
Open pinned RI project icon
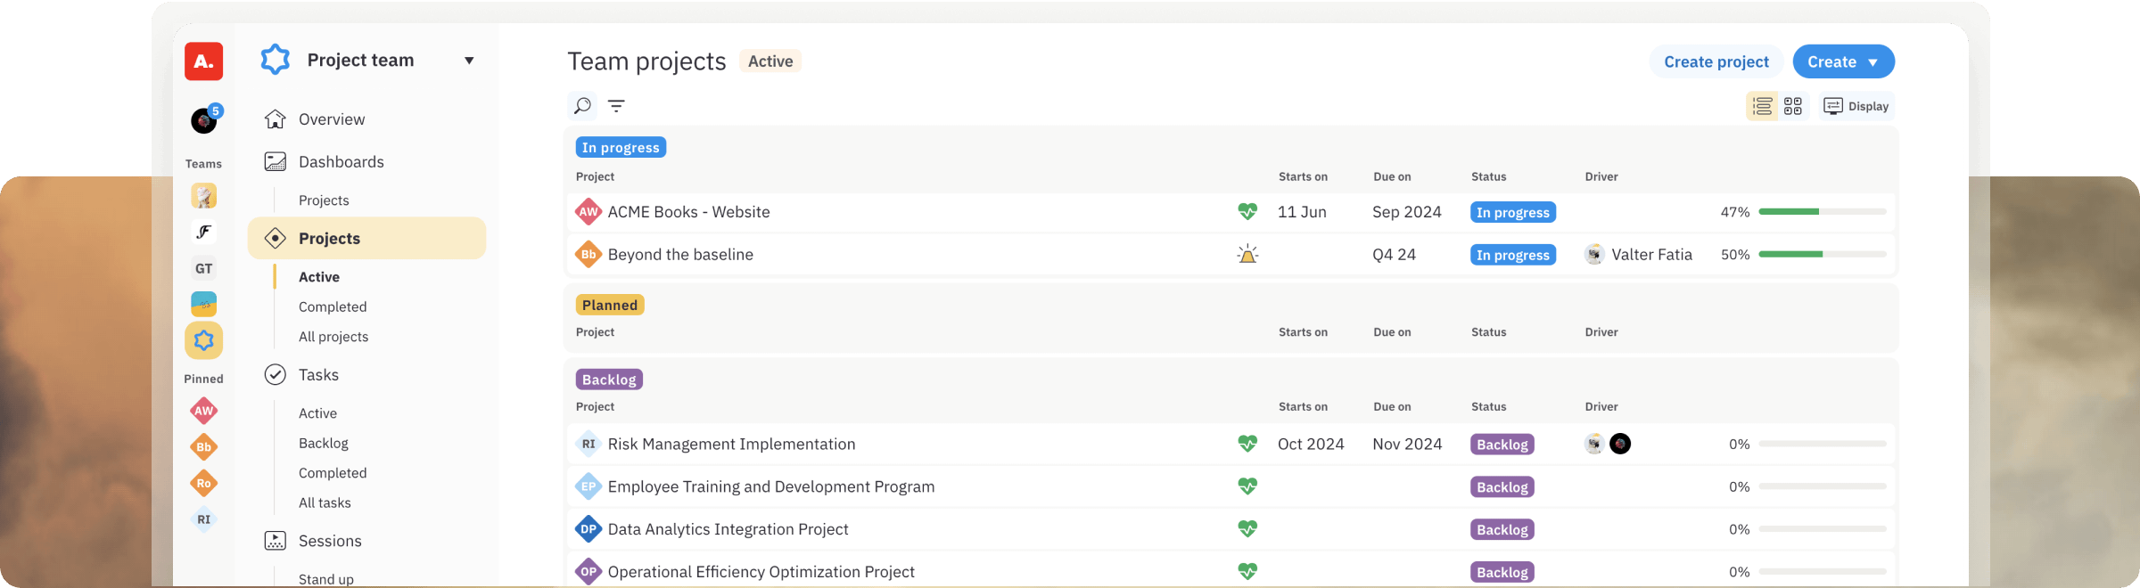(x=204, y=519)
